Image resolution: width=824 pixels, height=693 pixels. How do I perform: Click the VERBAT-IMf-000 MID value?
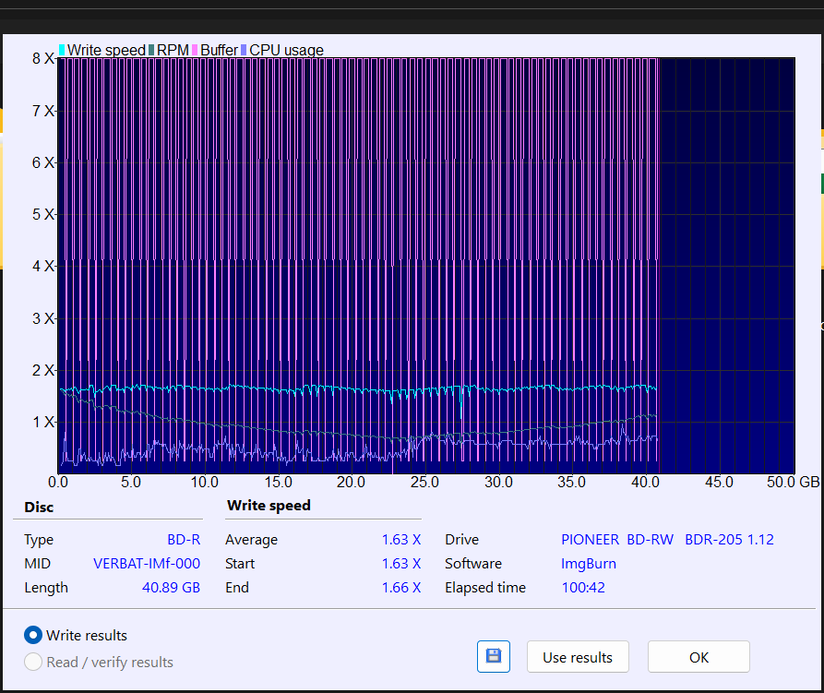click(x=147, y=564)
